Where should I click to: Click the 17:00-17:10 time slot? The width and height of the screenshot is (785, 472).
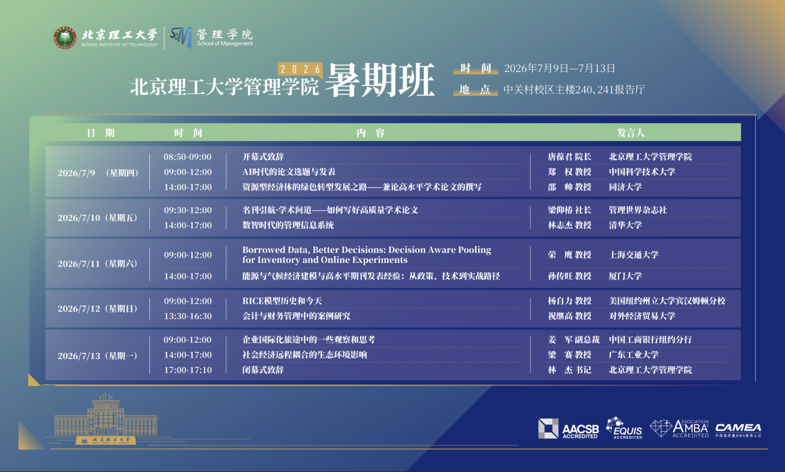[x=188, y=370]
